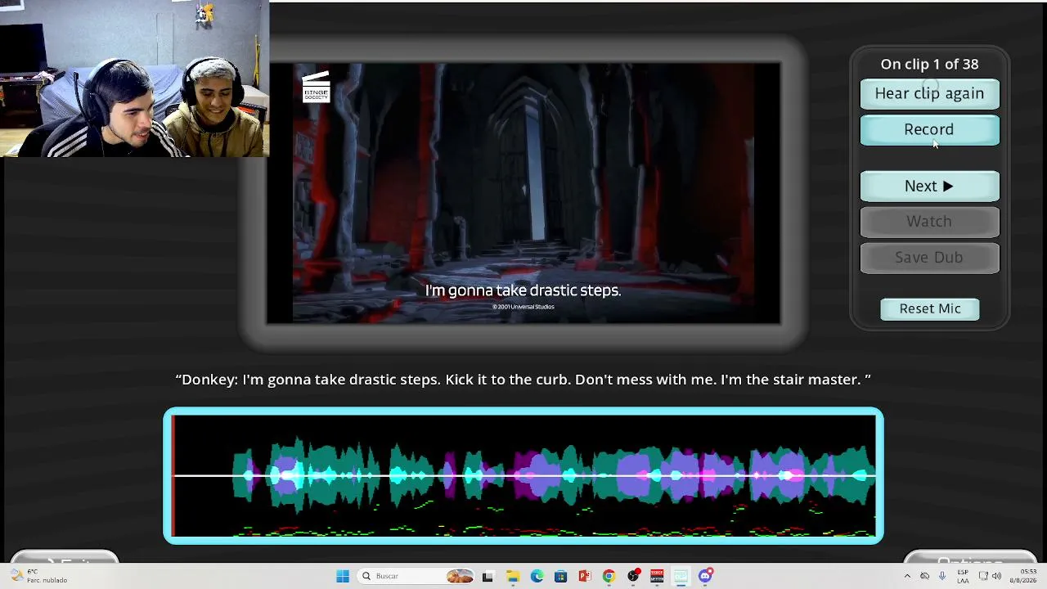
Task: Switch to Google Chrome in the taskbar
Action: click(609, 576)
